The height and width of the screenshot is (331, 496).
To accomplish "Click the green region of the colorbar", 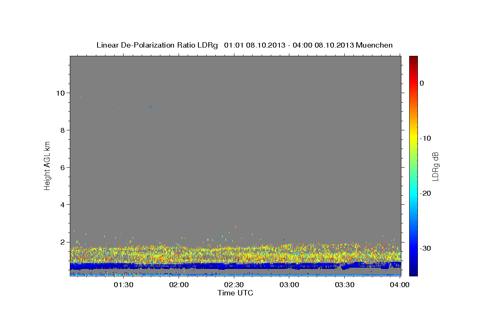I will pos(413,165).
